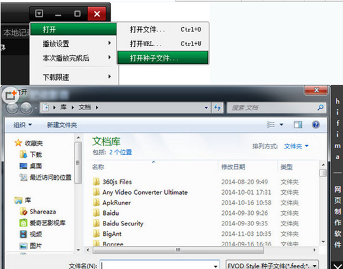
Task: Open the recent locations dropdown beside forward arrow
Action: pos(36,108)
